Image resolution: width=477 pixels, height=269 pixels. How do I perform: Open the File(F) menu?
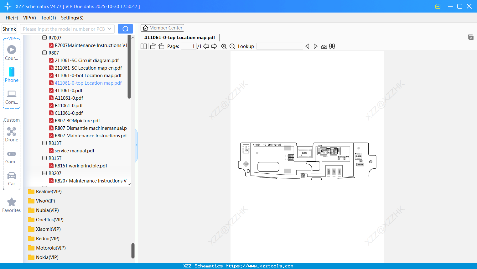click(x=12, y=18)
